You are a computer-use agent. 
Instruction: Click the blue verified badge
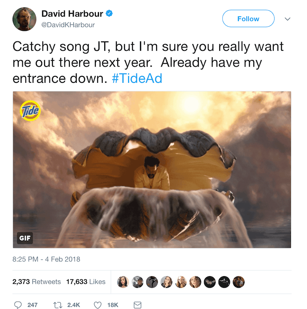(x=109, y=13)
